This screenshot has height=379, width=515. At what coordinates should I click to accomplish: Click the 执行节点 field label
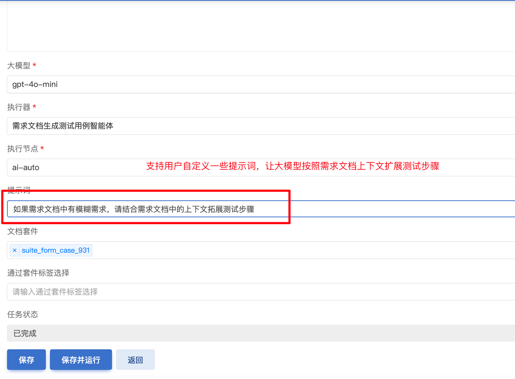click(x=23, y=149)
